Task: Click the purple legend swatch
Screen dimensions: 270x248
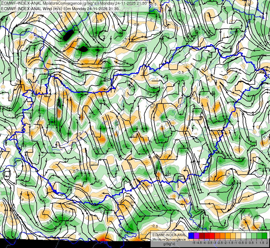Action: [196, 236]
